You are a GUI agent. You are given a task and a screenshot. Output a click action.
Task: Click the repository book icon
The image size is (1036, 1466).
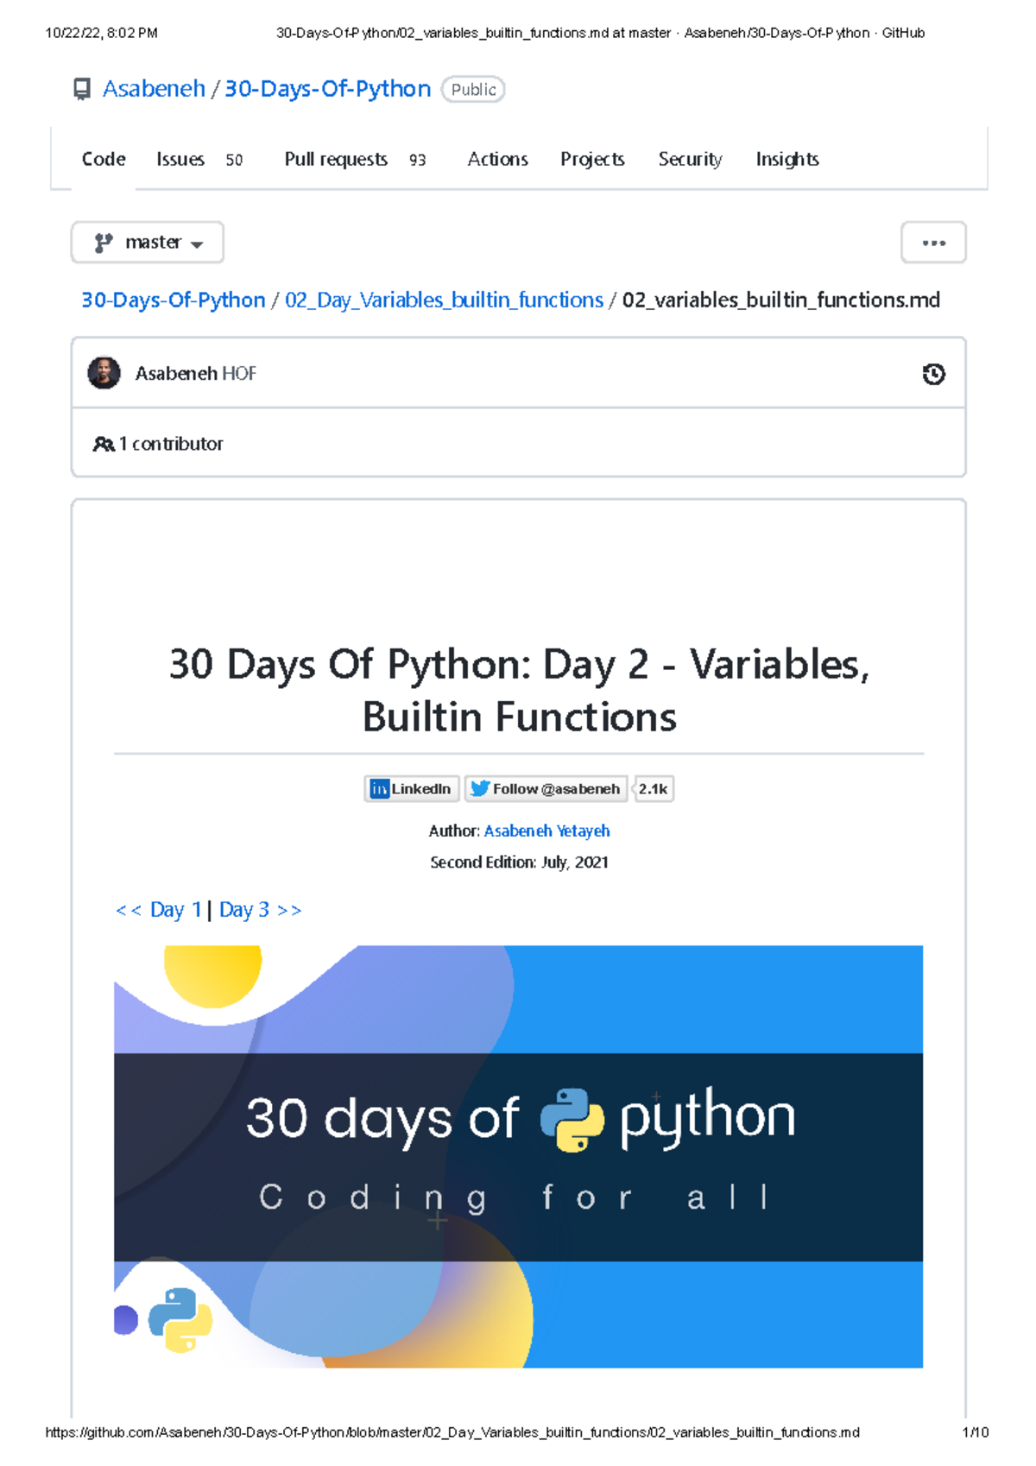[x=82, y=90]
